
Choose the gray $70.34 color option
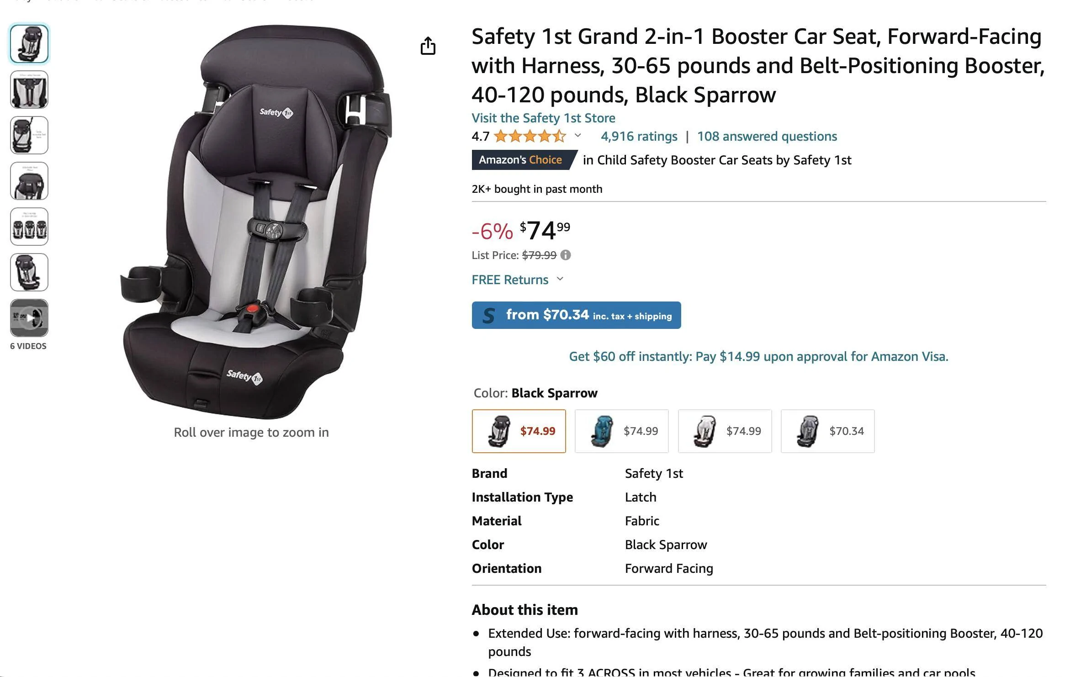[827, 431]
